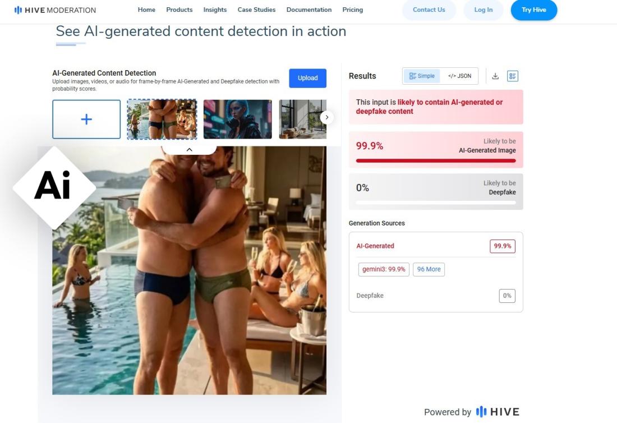The width and height of the screenshot is (617, 423).
Task: Click the Log In button
Action: point(483,10)
